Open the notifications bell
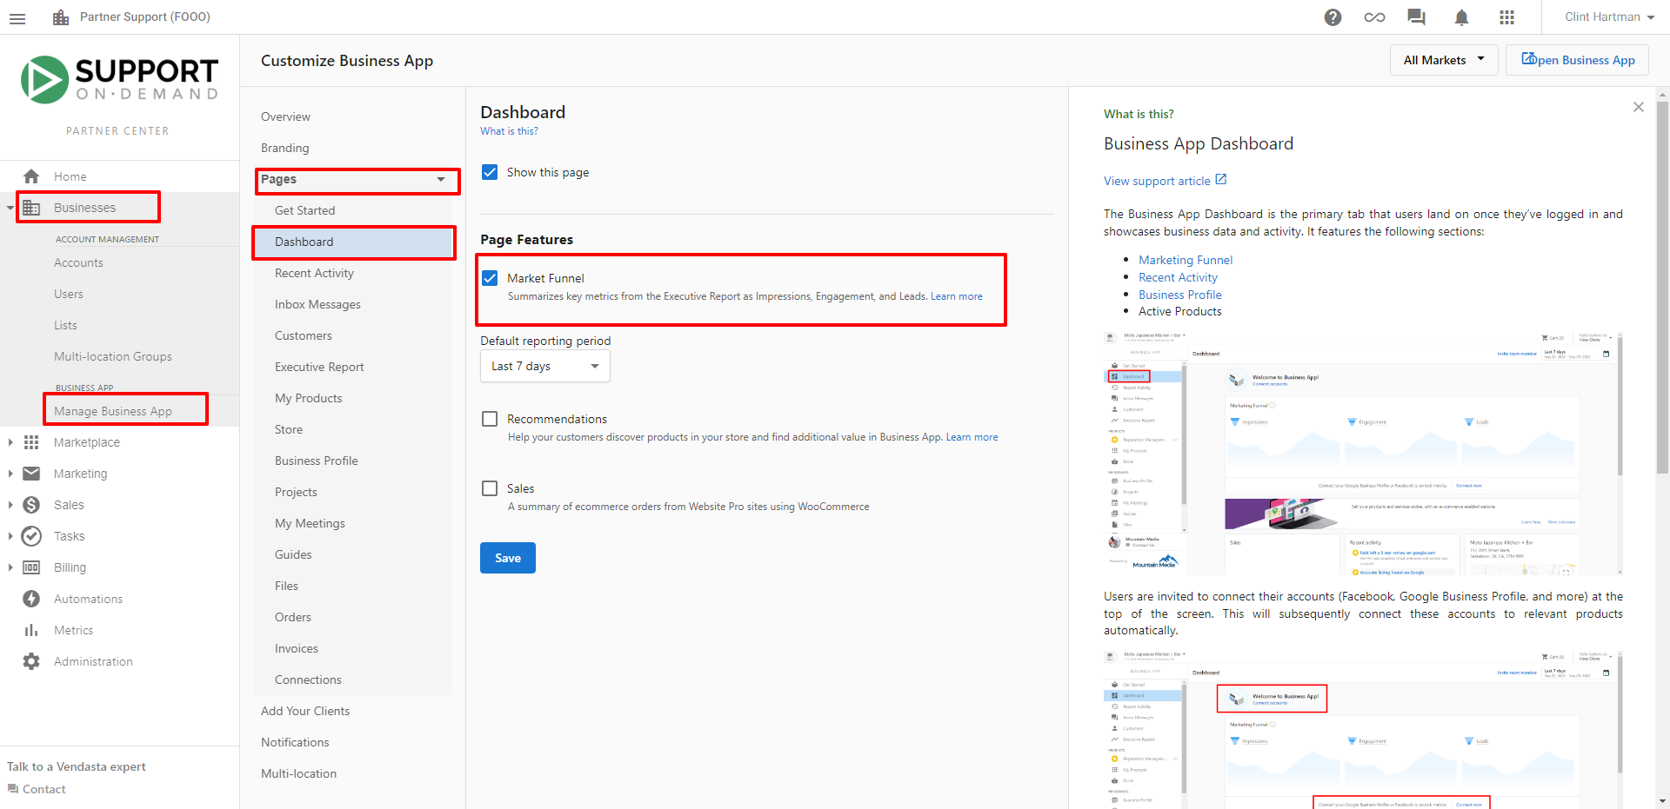Image resolution: width=1670 pixels, height=809 pixels. pyautogui.click(x=1461, y=17)
